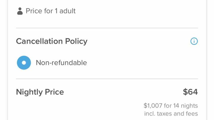
Task: Select the Non-refundable radio button
Action: coord(24,63)
